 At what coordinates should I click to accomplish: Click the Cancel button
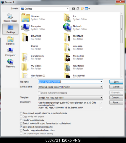click(116, 87)
